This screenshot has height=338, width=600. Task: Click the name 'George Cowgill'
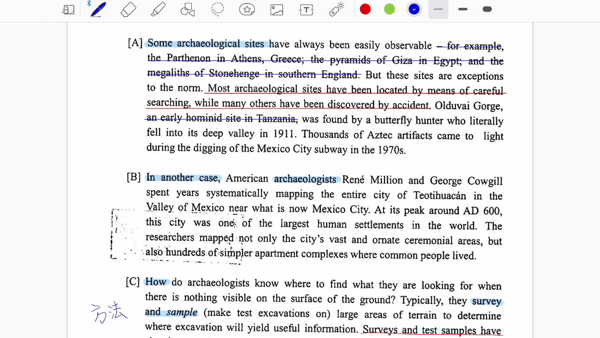click(x=466, y=181)
